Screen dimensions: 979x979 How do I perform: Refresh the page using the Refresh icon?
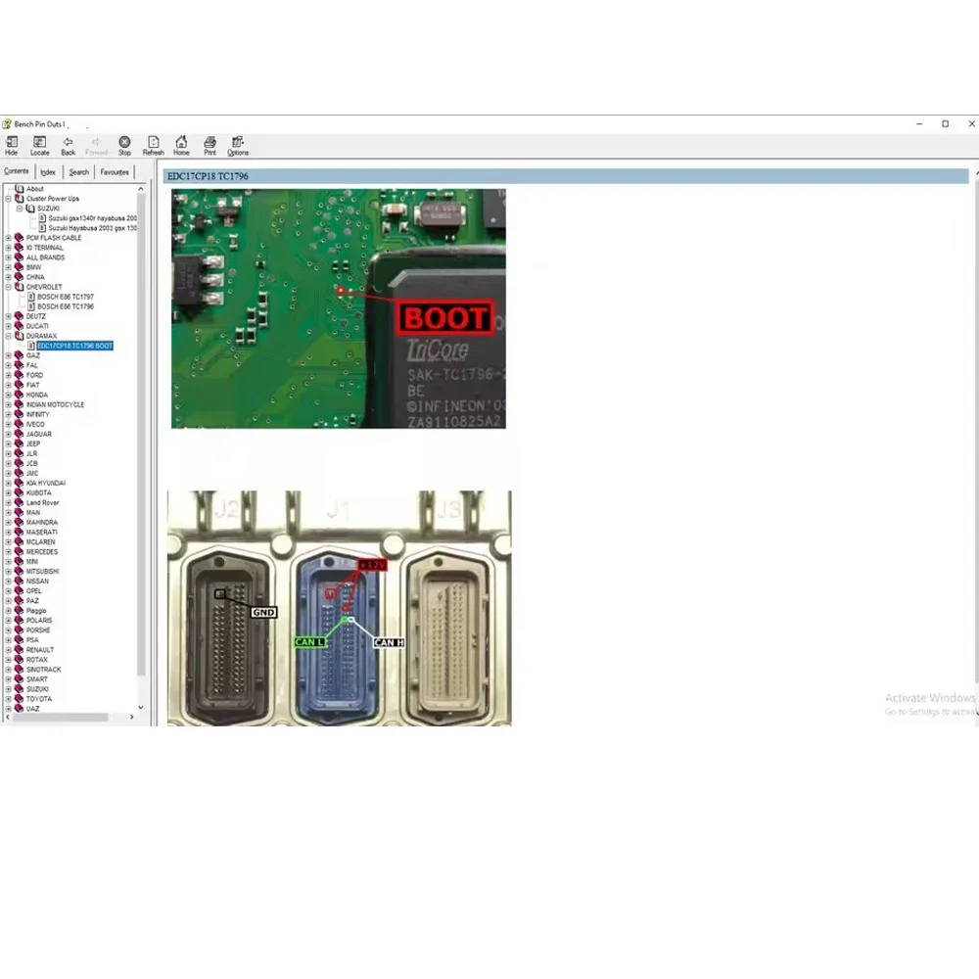click(154, 144)
